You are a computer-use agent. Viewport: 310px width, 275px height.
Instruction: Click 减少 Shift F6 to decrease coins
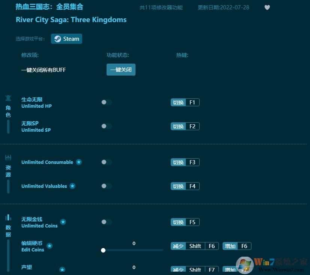[195, 246]
